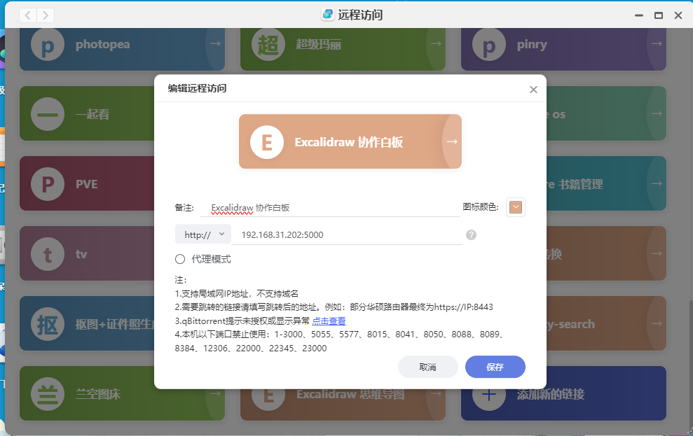Maximize the 远程访问 window
This screenshot has height=436, width=693.
click(x=659, y=15)
